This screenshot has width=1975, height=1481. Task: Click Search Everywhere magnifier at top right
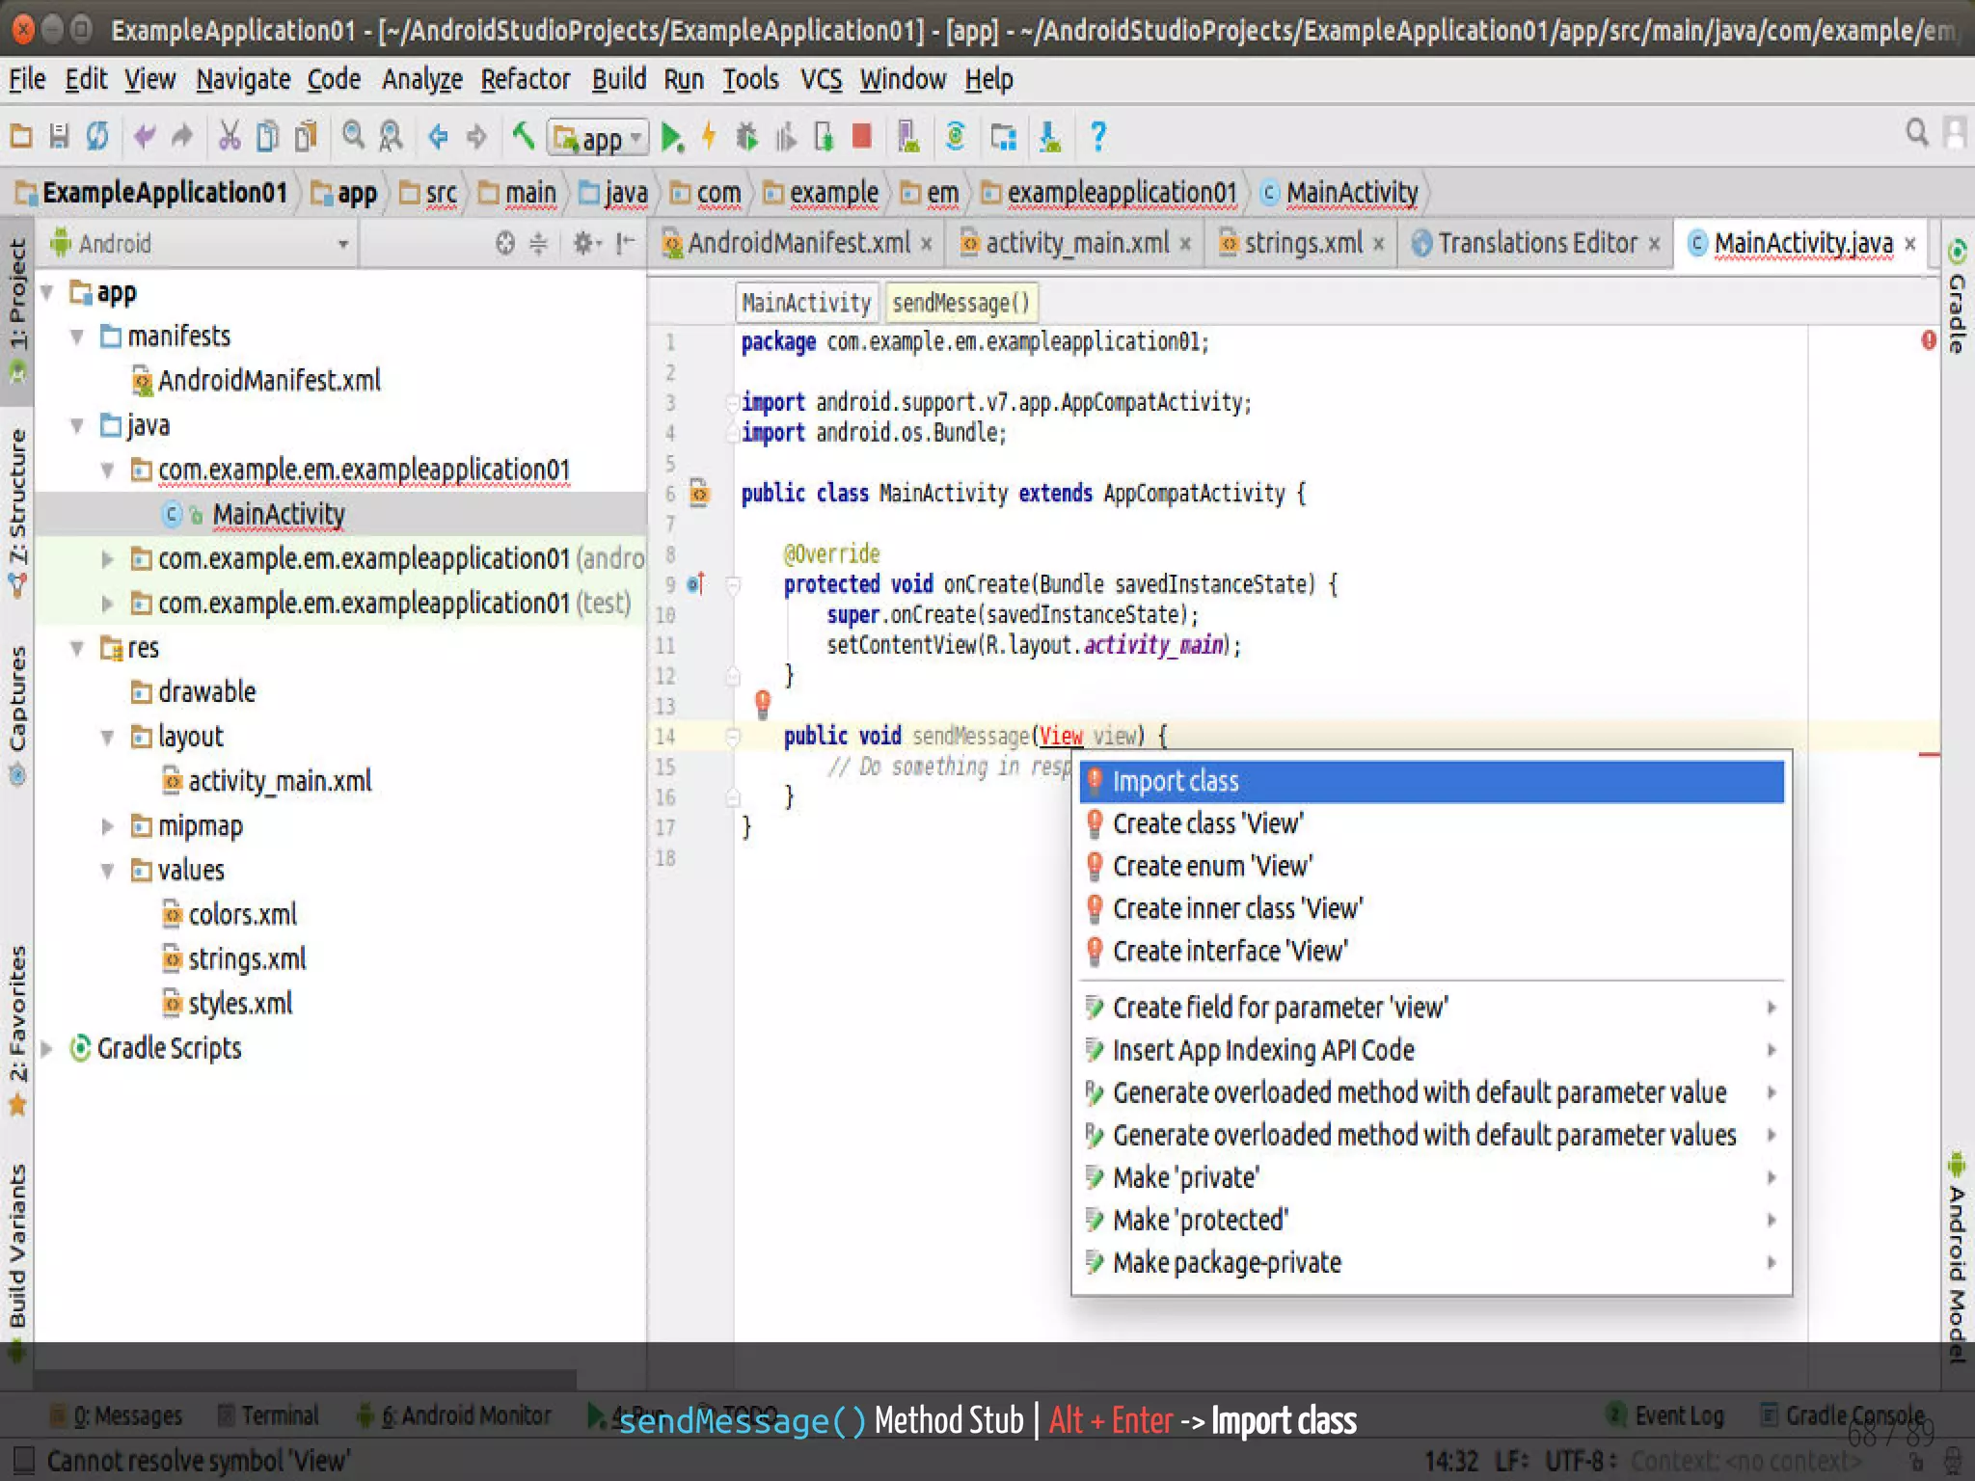coord(1918,132)
